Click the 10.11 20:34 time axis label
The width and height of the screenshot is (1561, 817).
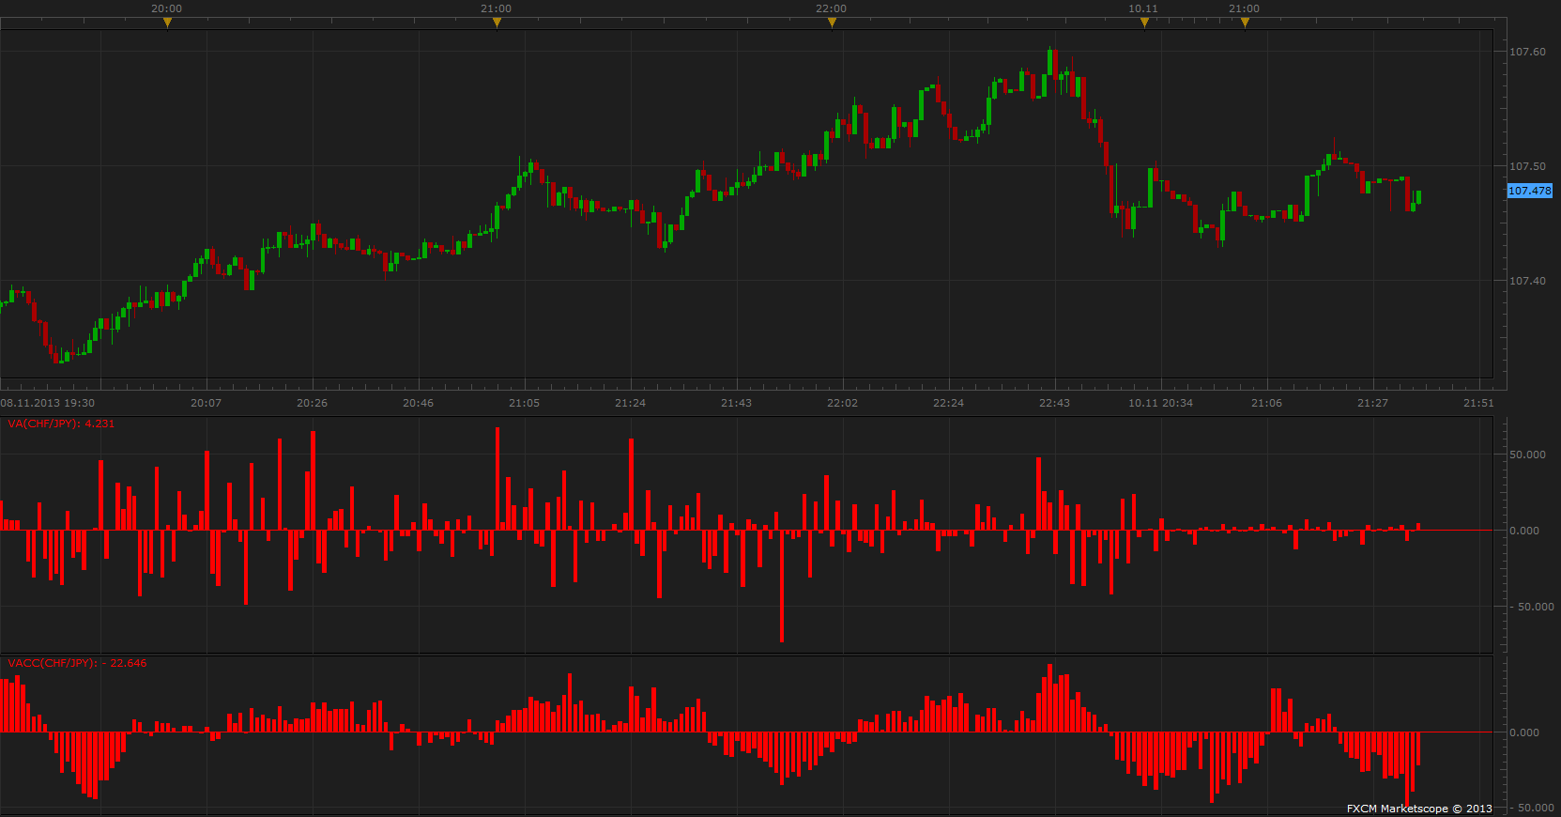tap(1161, 403)
